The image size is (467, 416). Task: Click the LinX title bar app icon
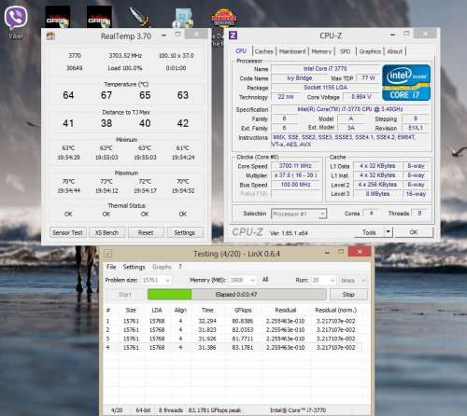click(x=107, y=254)
